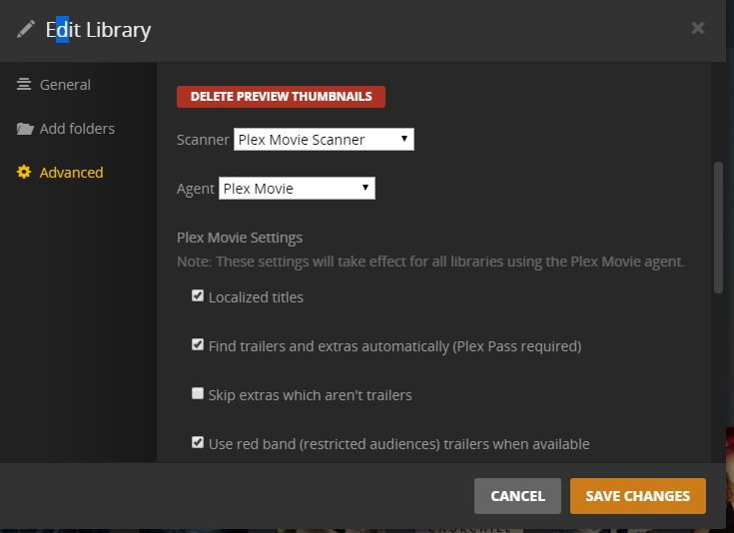Viewport: 734px width, 533px height.
Task: Close the Edit Library dialog with X
Action: (697, 28)
